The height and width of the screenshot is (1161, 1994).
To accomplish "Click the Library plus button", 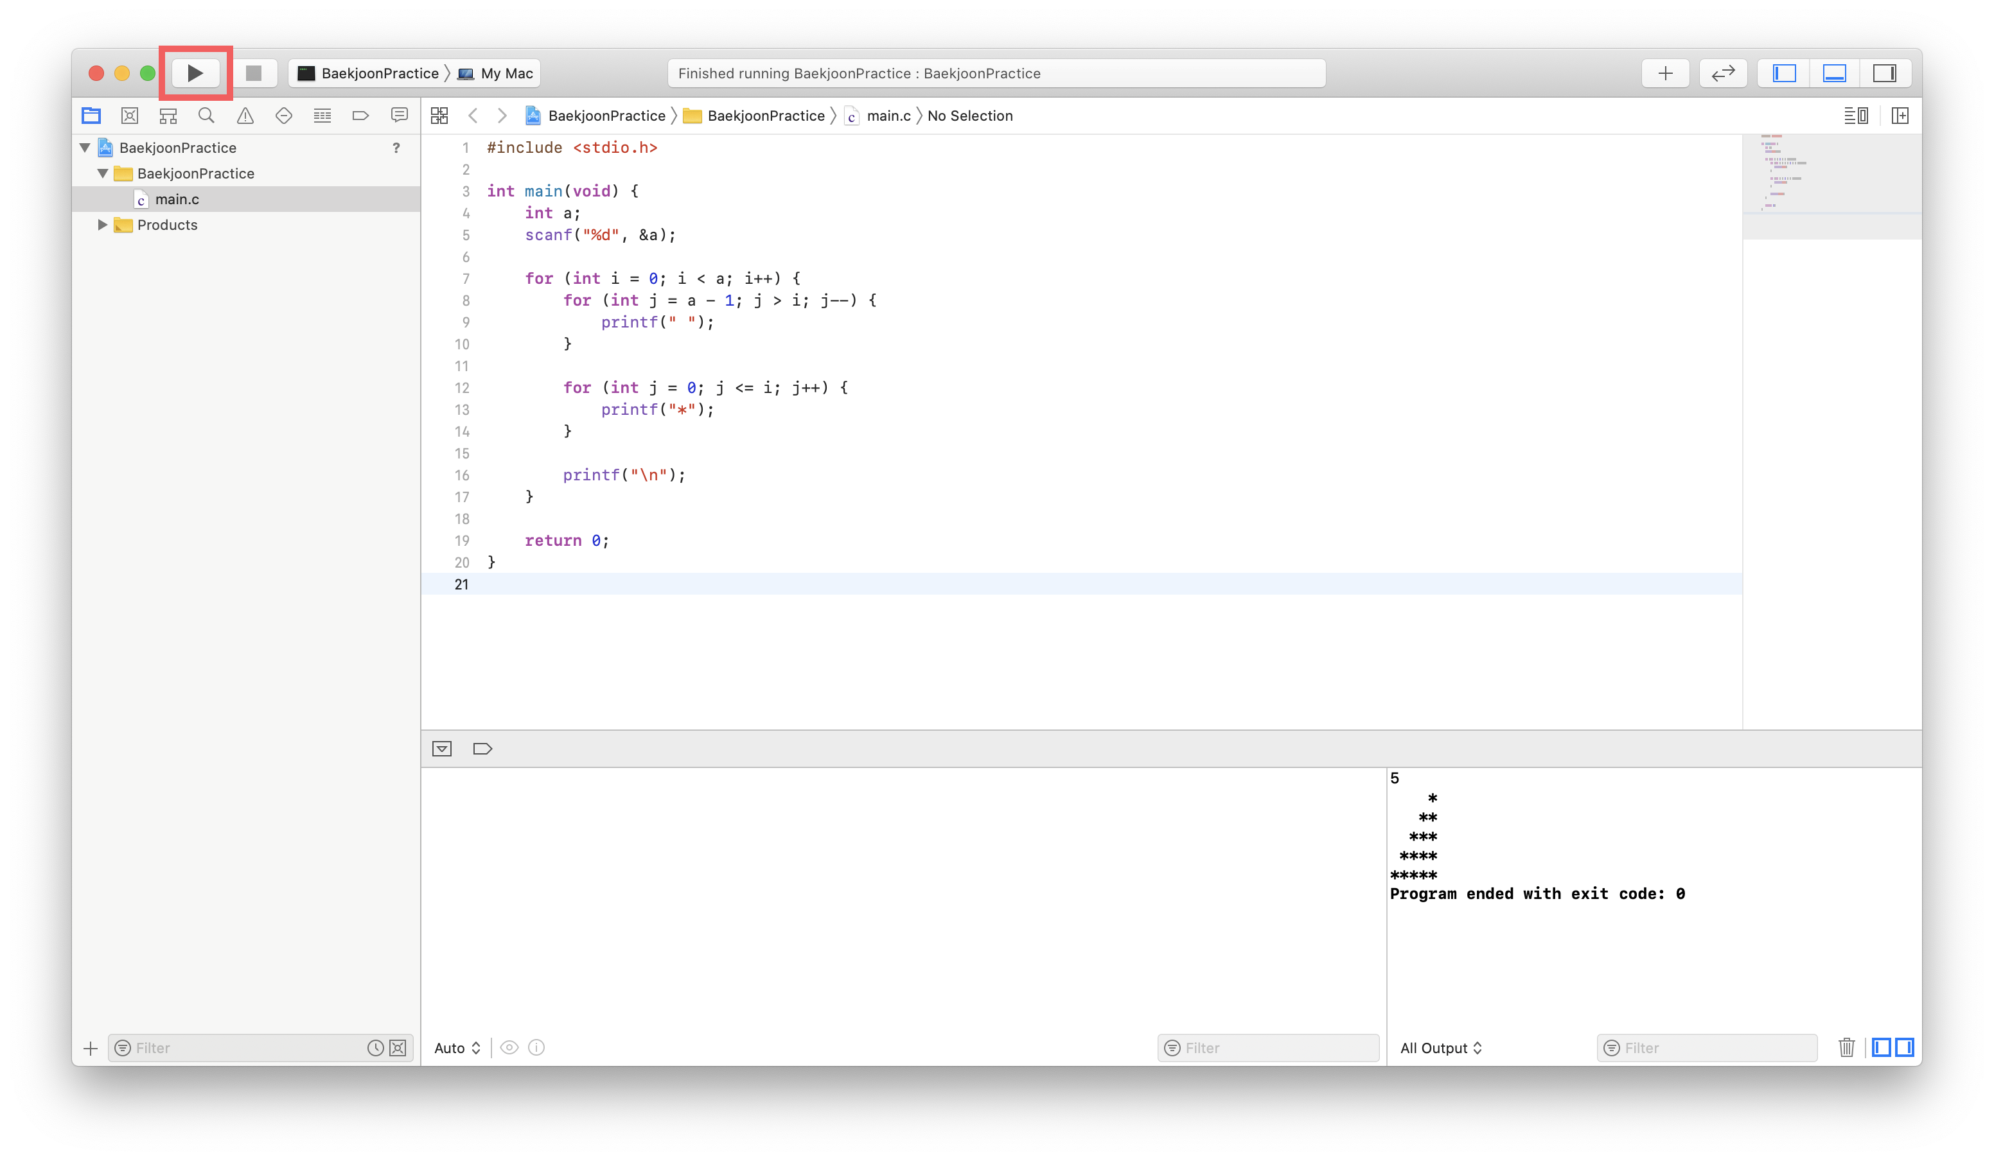I will click(x=1666, y=74).
